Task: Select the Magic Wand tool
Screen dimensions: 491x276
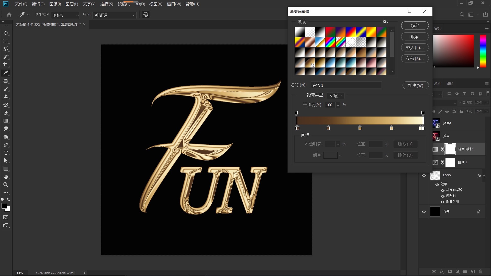Action: 6,57
